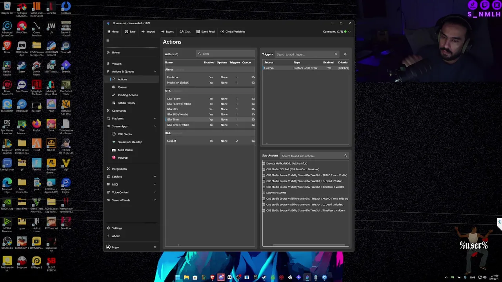Expand the Voice Control section chevron
Screen dimensions: 502x282
(x=155, y=192)
